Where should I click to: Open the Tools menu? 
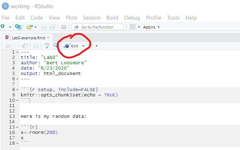coord(173,18)
